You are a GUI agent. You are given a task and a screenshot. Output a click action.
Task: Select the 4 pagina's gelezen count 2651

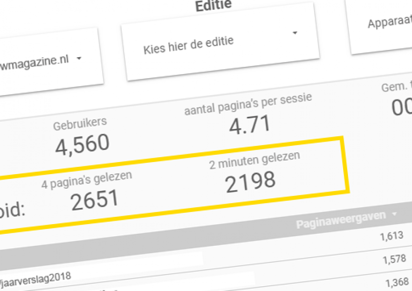[x=95, y=199]
